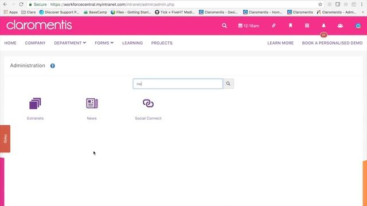This screenshot has width=367, height=206.
Task: Open the BaseCamp bookmark
Action: tap(95, 12)
